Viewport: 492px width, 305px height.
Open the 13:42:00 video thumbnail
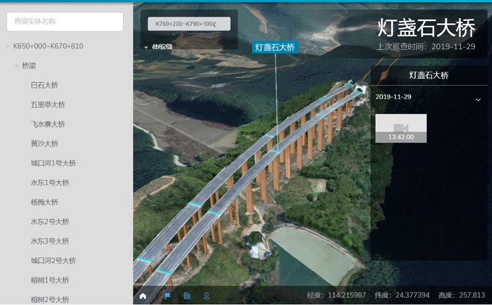coord(400,128)
